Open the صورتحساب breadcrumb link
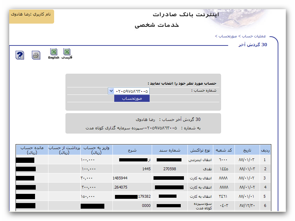The image size is (295, 221). coord(228,36)
